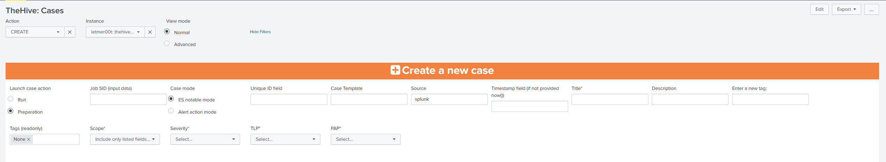Choose Run launch case action
The width and height of the screenshot is (886, 162).
[x=10, y=99]
